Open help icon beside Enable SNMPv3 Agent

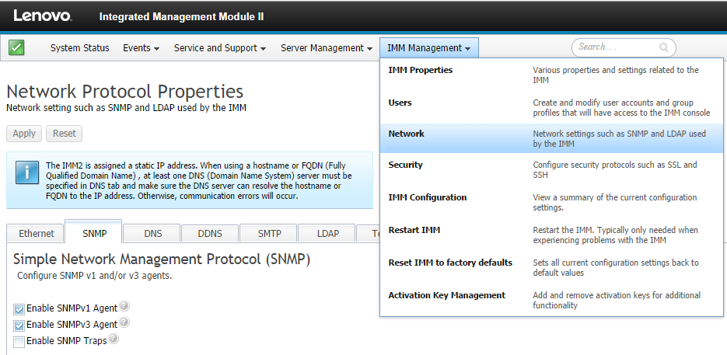[124, 323]
